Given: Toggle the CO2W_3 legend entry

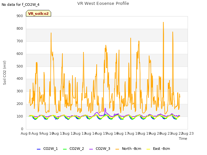Looking at the screenshot, I should click(100, 149).
